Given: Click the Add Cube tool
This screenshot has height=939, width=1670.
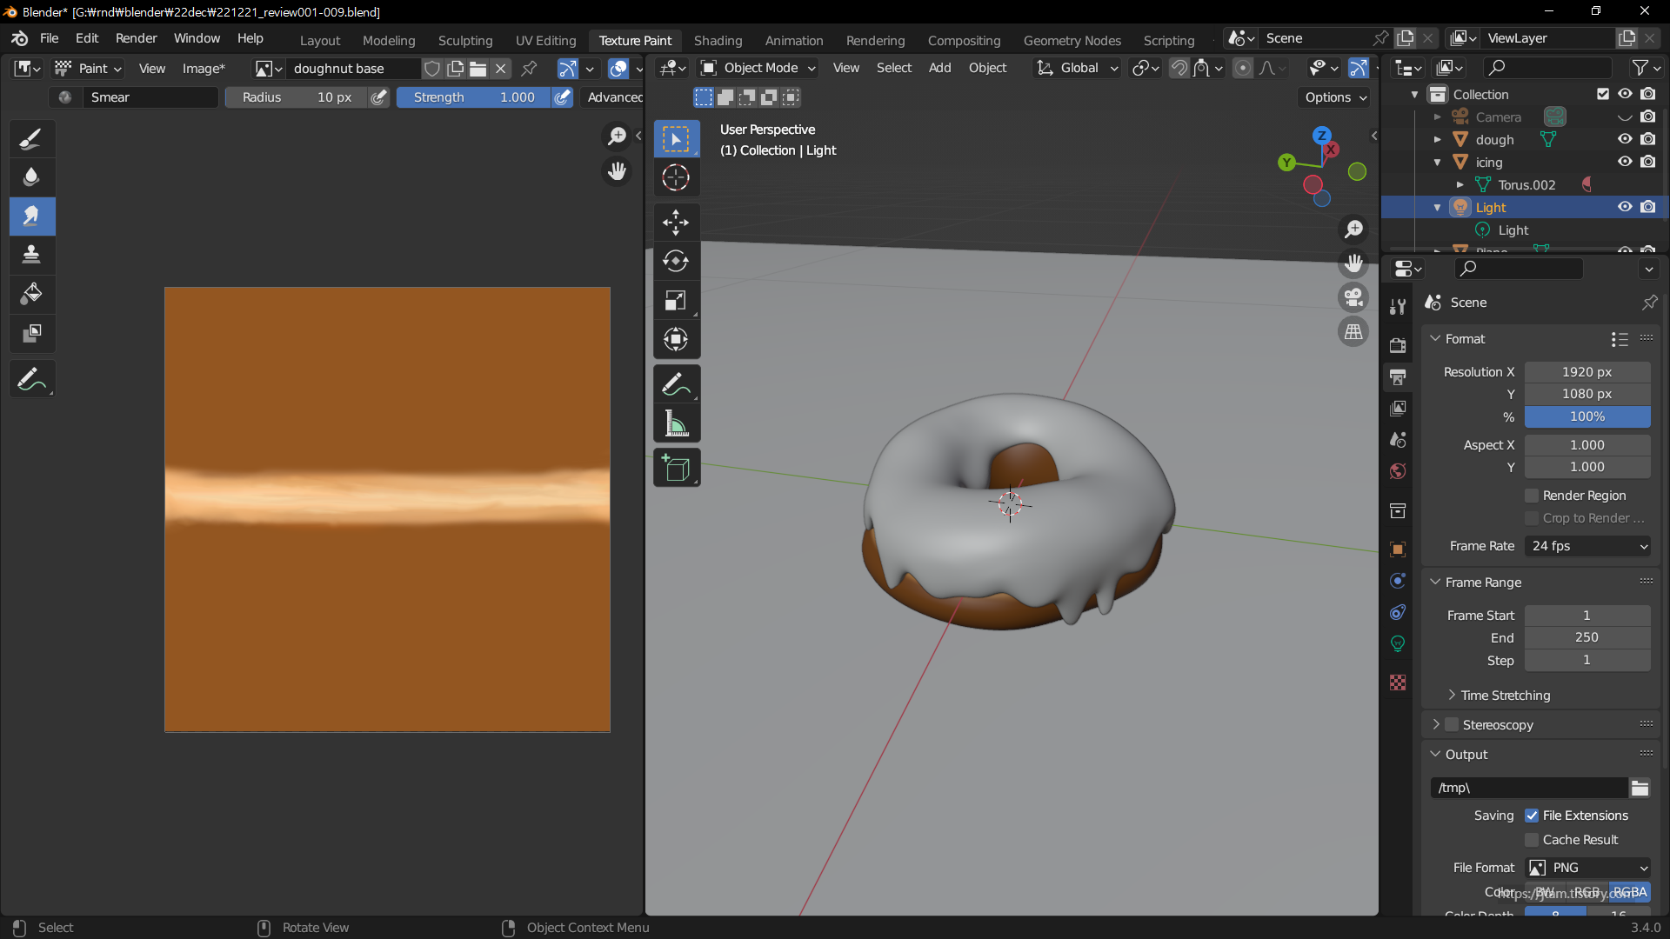Looking at the screenshot, I should [x=676, y=468].
